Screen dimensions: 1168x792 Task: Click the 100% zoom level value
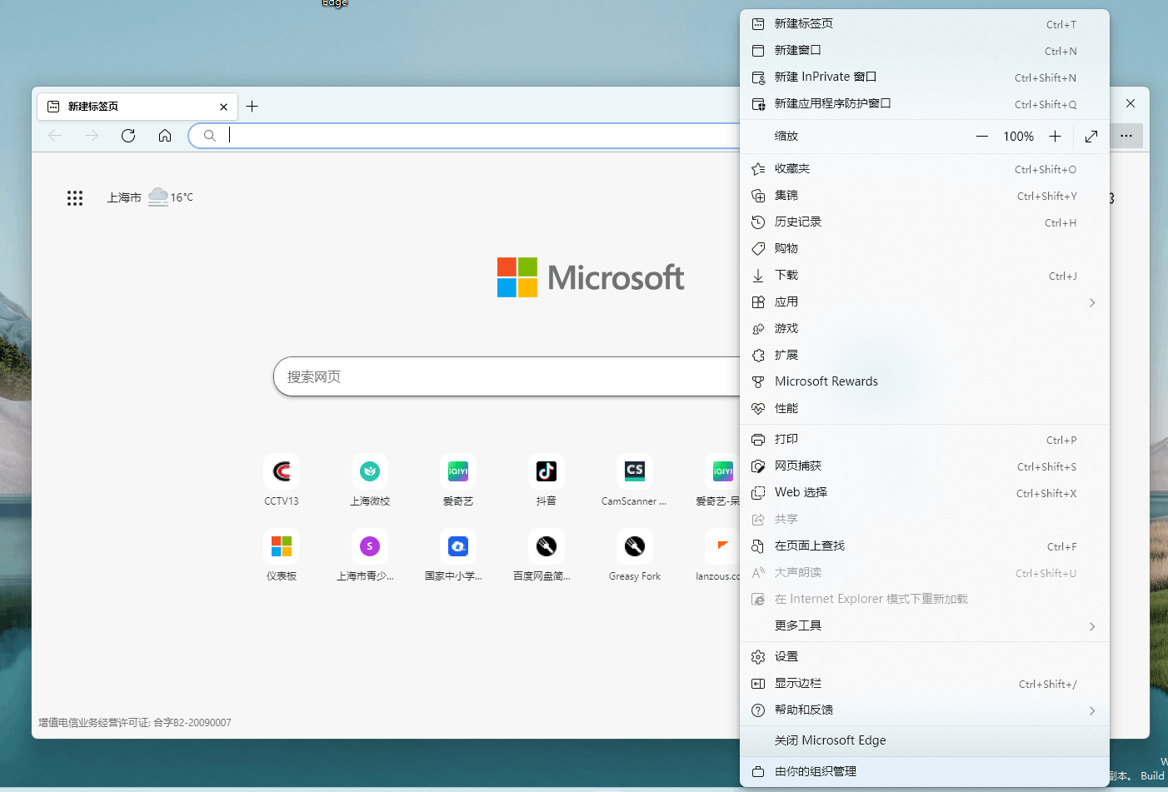click(1018, 137)
